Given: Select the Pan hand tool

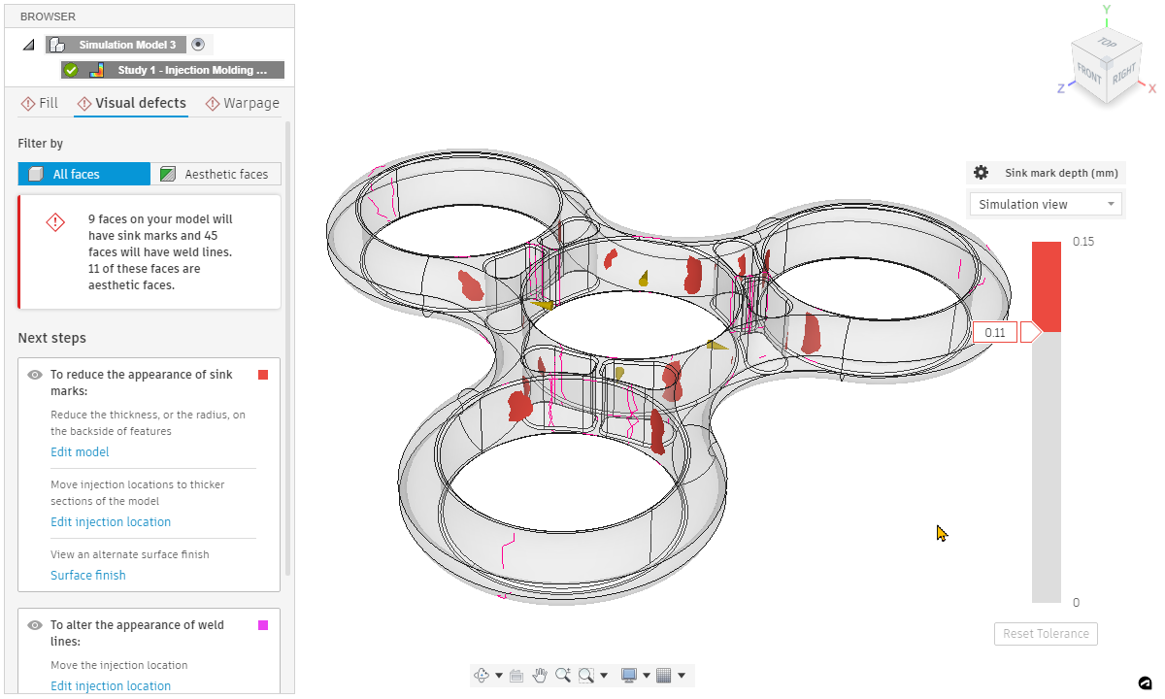Looking at the screenshot, I should tap(540, 675).
